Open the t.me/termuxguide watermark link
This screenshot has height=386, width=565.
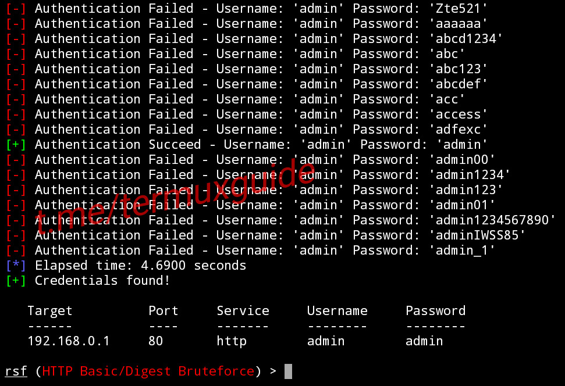(175, 196)
